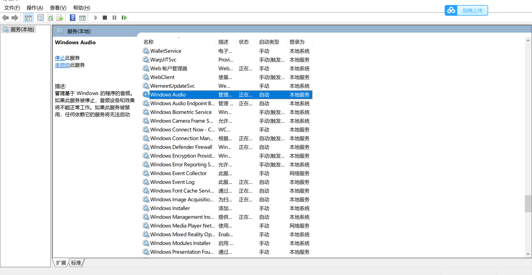Viewport: 532px width, 275px height.
Task: Select Windows Error Reporting Service
Action: (x=227, y=164)
